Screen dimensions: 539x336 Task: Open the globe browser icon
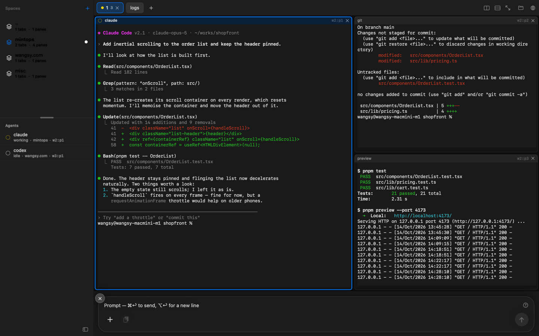tap(533, 8)
